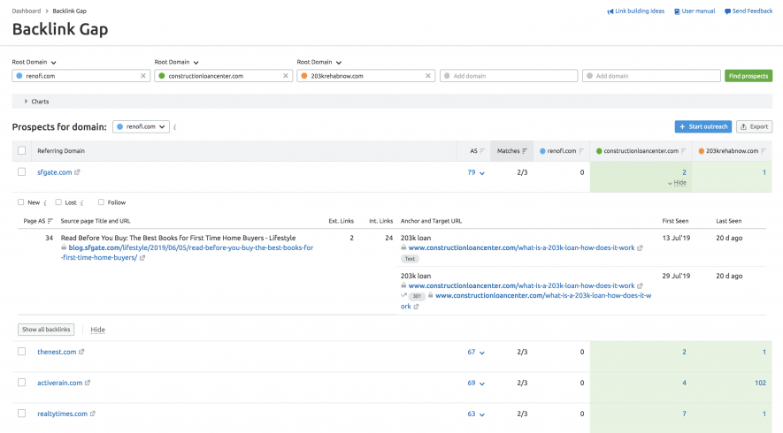Select the thenest.com row checkbox
This screenshot has height=433, width=783.
21,351
